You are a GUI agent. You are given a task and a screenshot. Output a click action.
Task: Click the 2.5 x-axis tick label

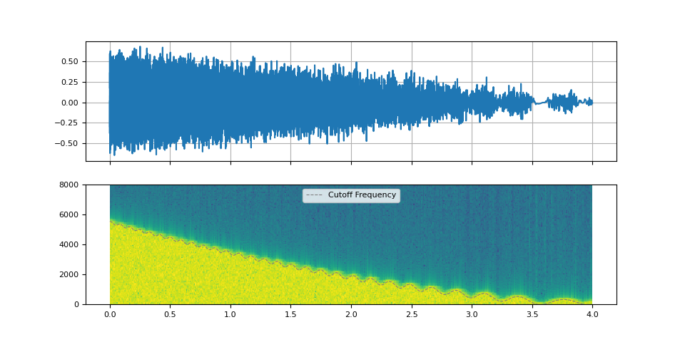point(411,314)
